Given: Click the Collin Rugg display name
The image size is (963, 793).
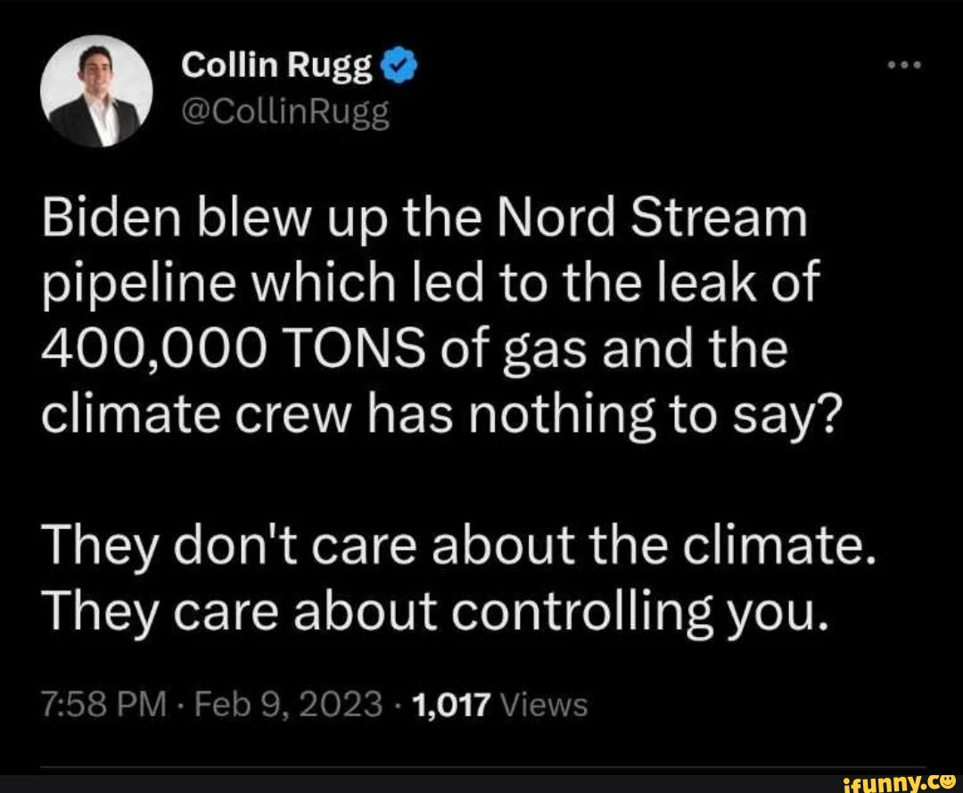Looking at the screenshot, I should pyautogui.click(x=277, y=65).
